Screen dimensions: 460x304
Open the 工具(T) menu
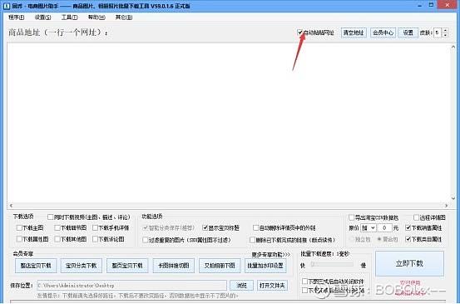click(70, 17)
